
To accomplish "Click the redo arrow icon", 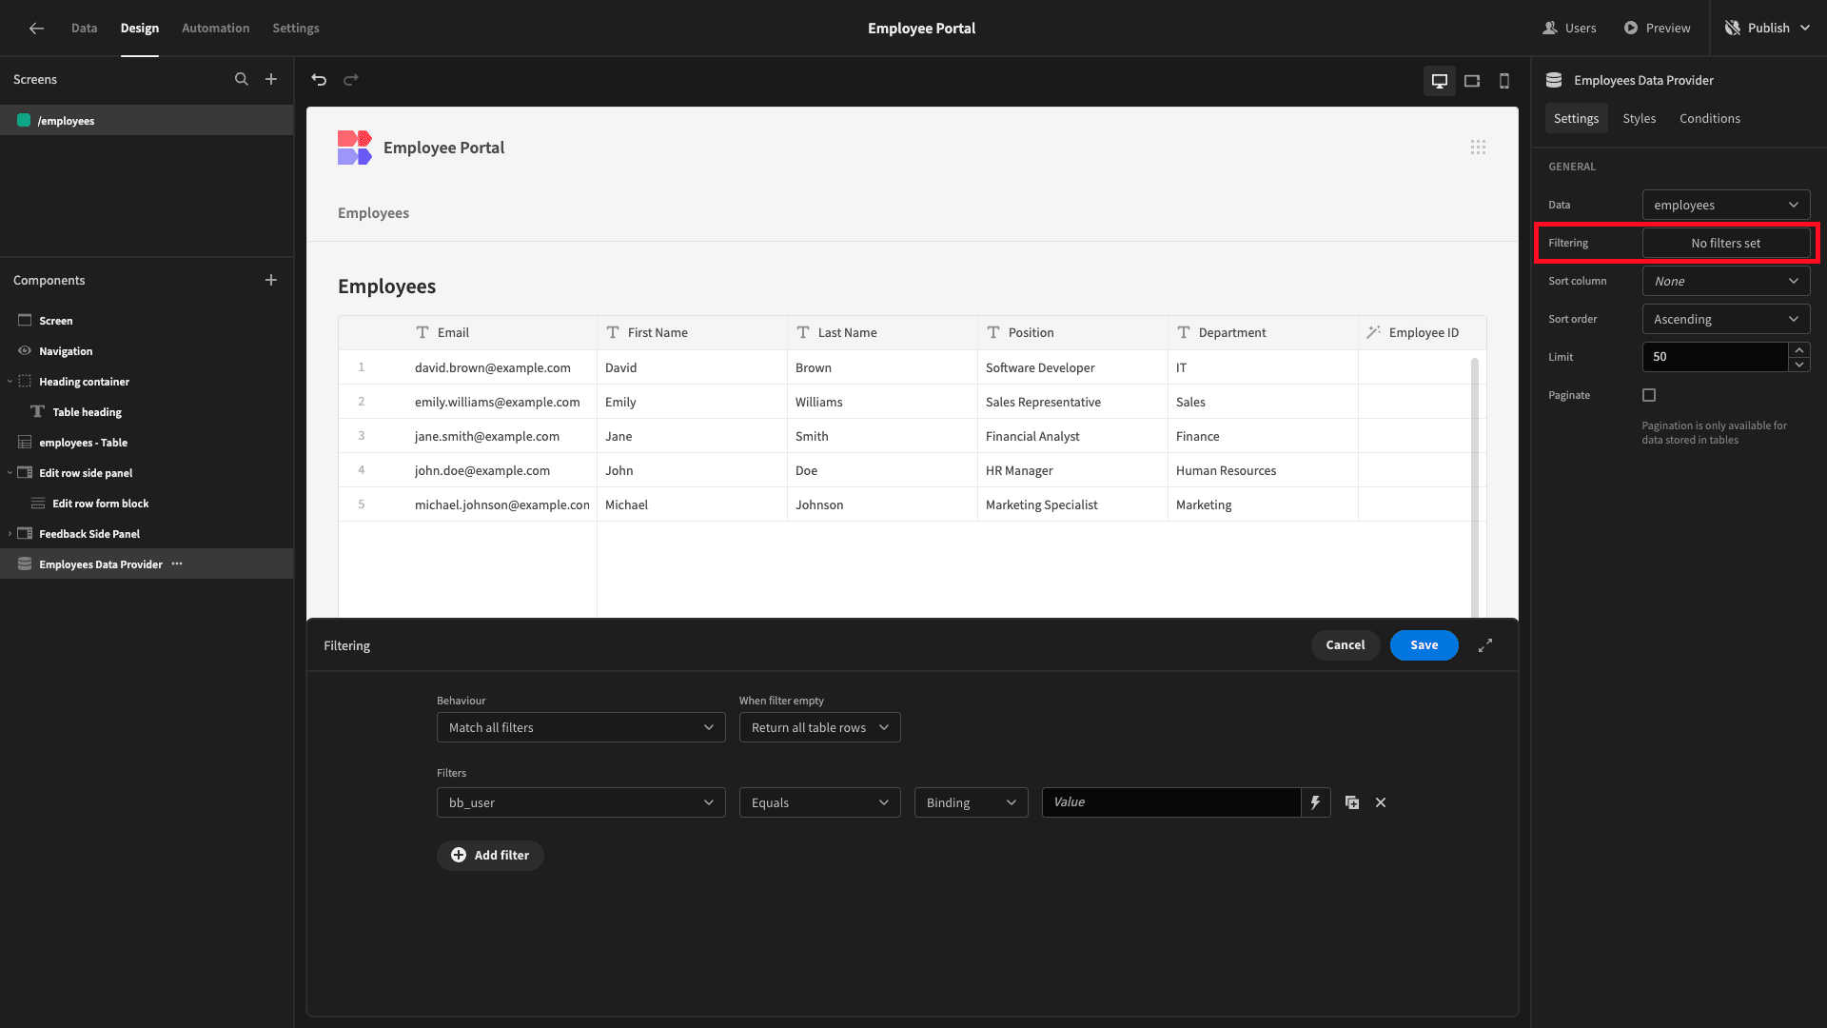I will pyautogui.click(x=351, y=79).
